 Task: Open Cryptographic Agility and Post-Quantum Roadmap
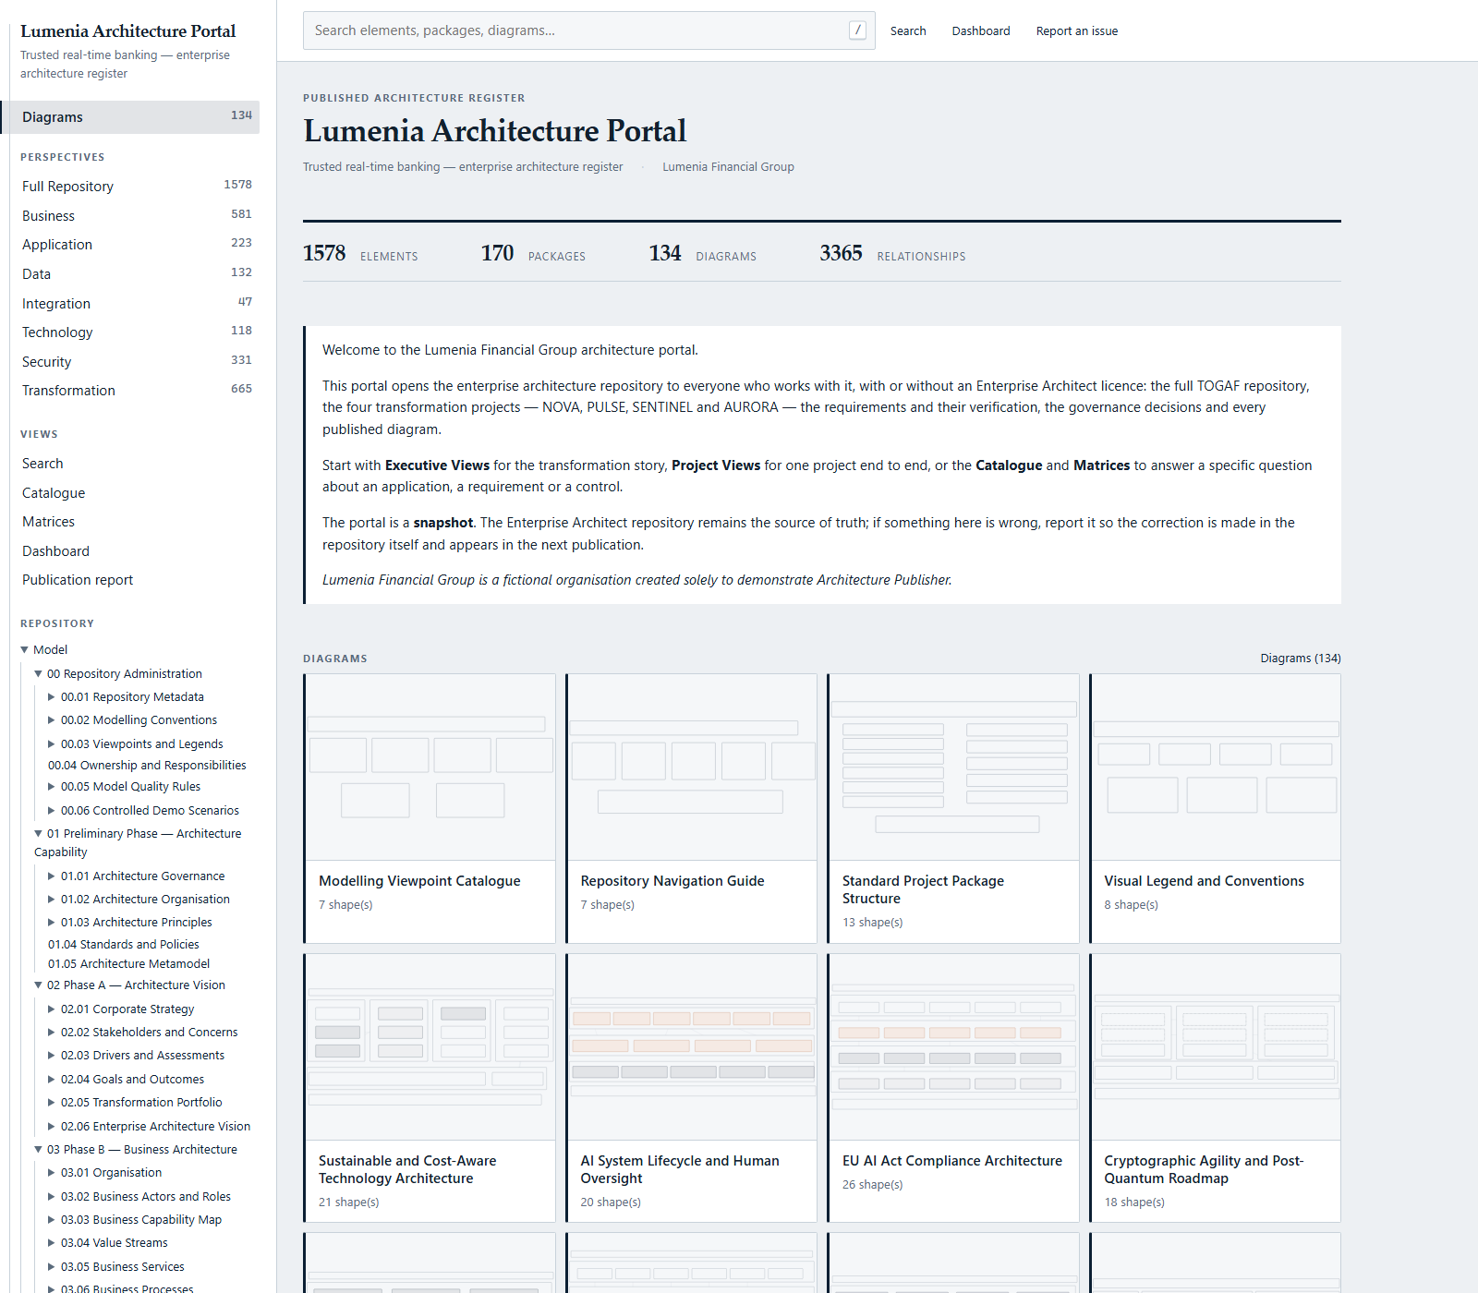[1215, 1088]
